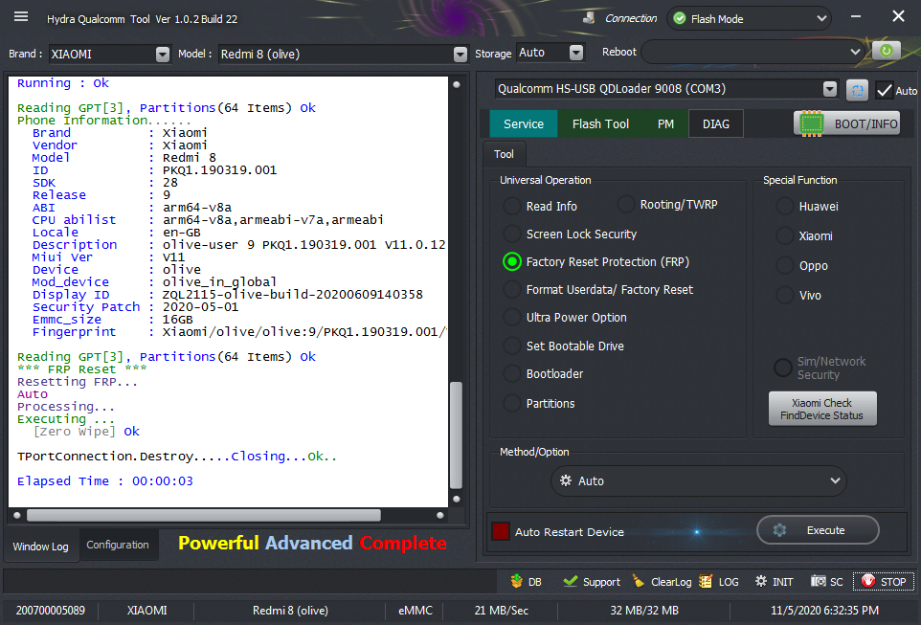Click the 32 MB/32 MB status
Image resolution: width=921 pixels, height=625 pixels.
click(x=644, y=611)
